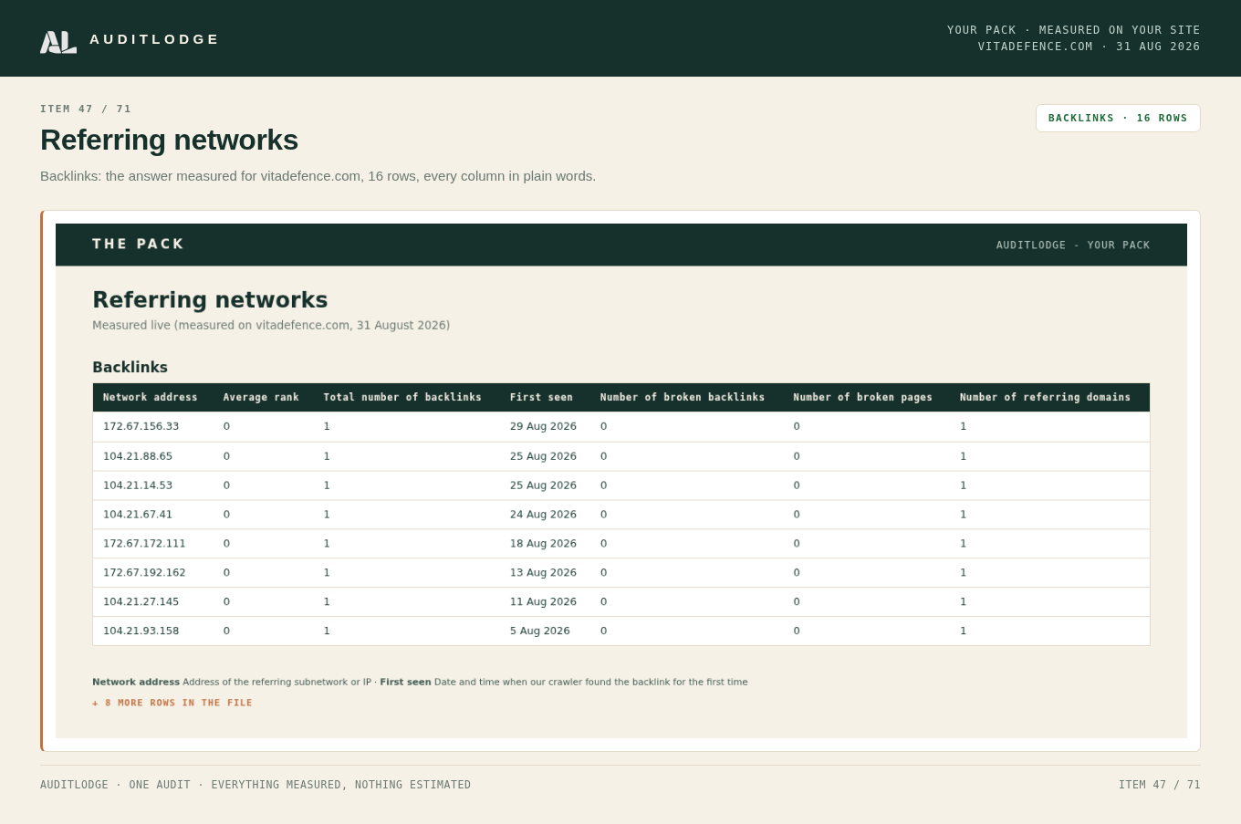The image size is (1241, 824).
Task: Click the VITADEFENCE.COM · 31 AUG 2026 header text
Action: [x=1090, y=47]
